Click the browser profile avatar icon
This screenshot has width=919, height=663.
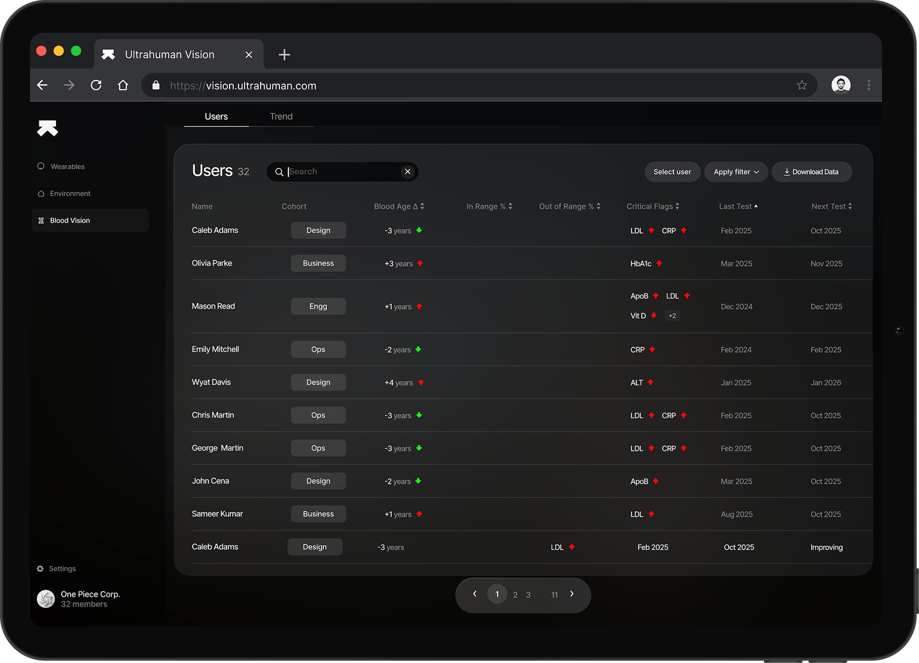tap(841, 85)
